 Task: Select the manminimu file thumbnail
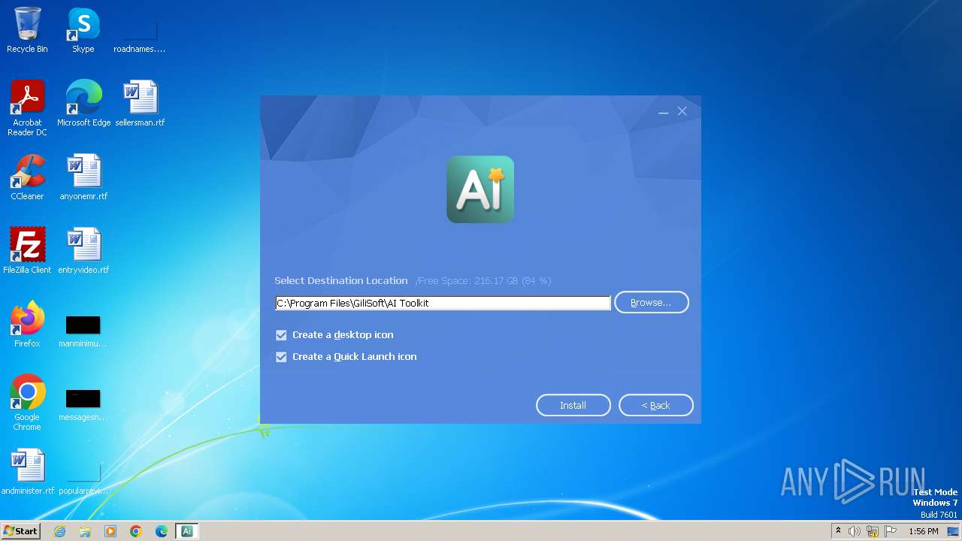83,325
